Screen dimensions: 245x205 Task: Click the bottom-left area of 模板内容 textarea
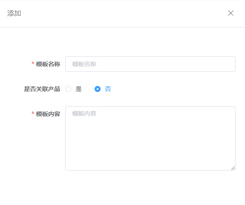(x=75, y=164)
